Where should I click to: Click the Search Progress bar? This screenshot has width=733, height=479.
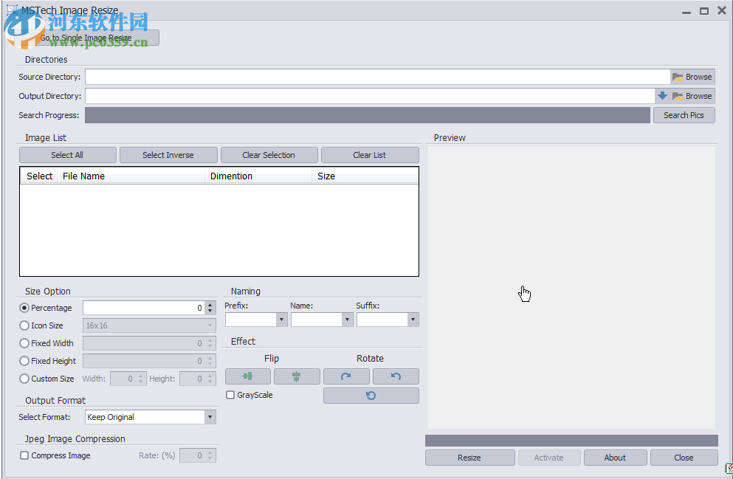point(367,114)
